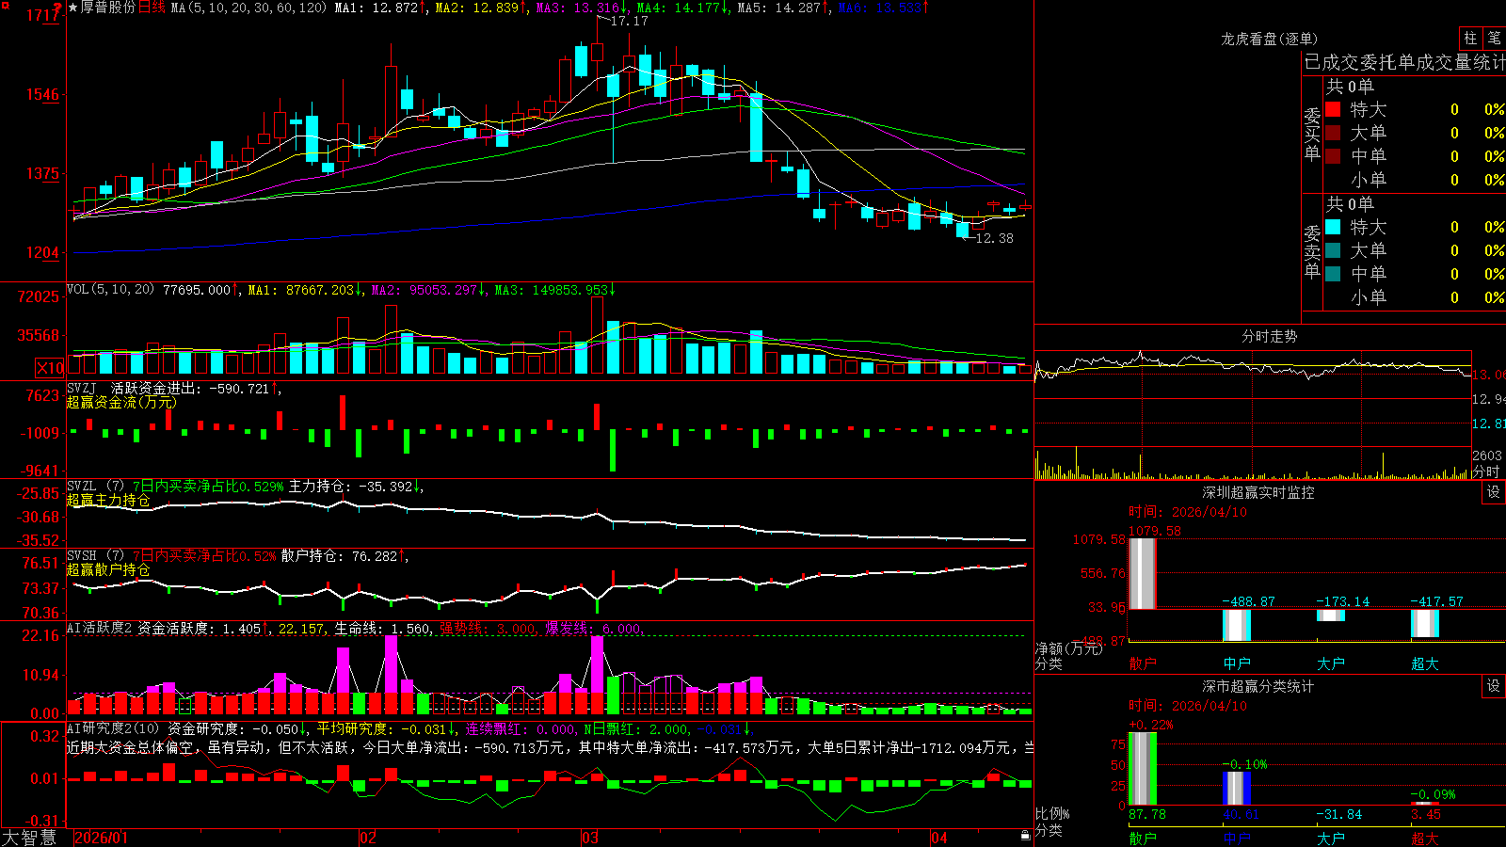Image resolution: width=1506 pixels, height=847 pixels.
Task: Click the 超赢资金流(万元) label
Action: click(121, 402)
